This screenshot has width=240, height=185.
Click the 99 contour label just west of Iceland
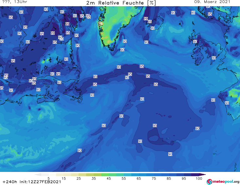[146, 19]
